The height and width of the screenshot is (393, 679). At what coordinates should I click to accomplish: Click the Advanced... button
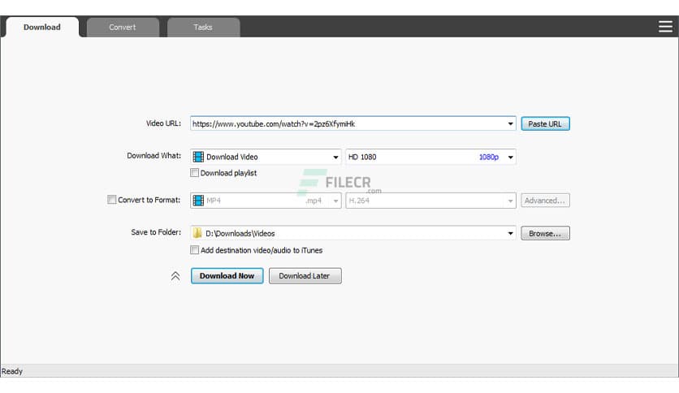[x=545, y=201]
